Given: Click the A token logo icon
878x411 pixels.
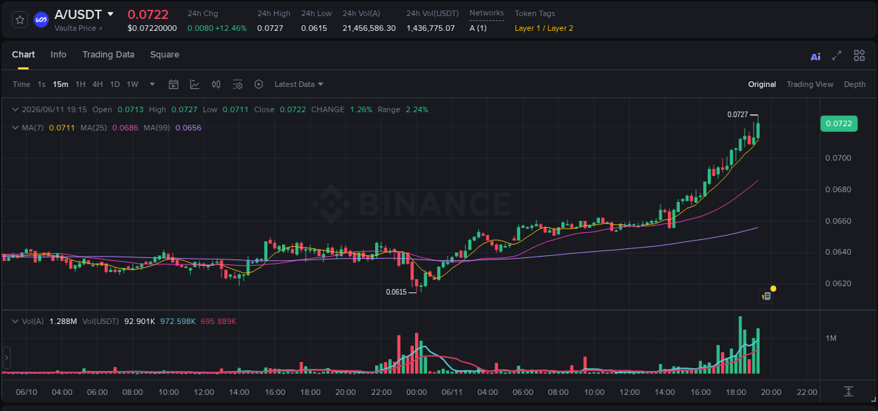Looking at the screenshot, I should tap(41, 20).
